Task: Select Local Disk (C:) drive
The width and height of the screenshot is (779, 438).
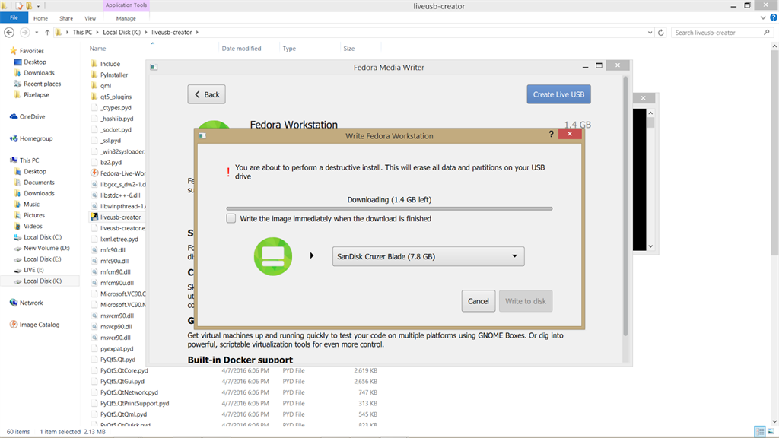Action: [x=43, y=237]
